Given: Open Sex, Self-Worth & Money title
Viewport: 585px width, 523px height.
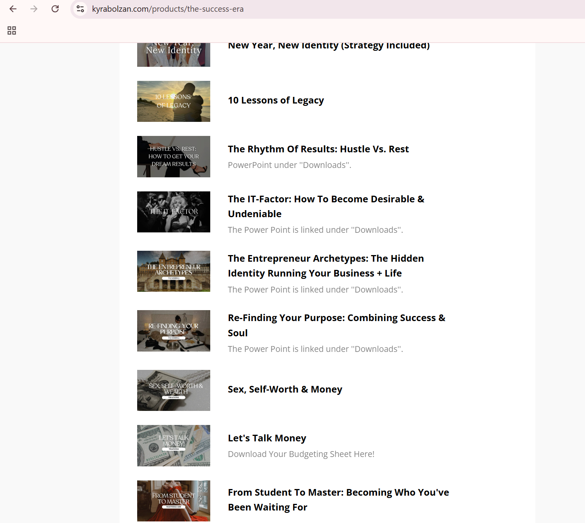Looking at the screenshot, I should (285, 389).
